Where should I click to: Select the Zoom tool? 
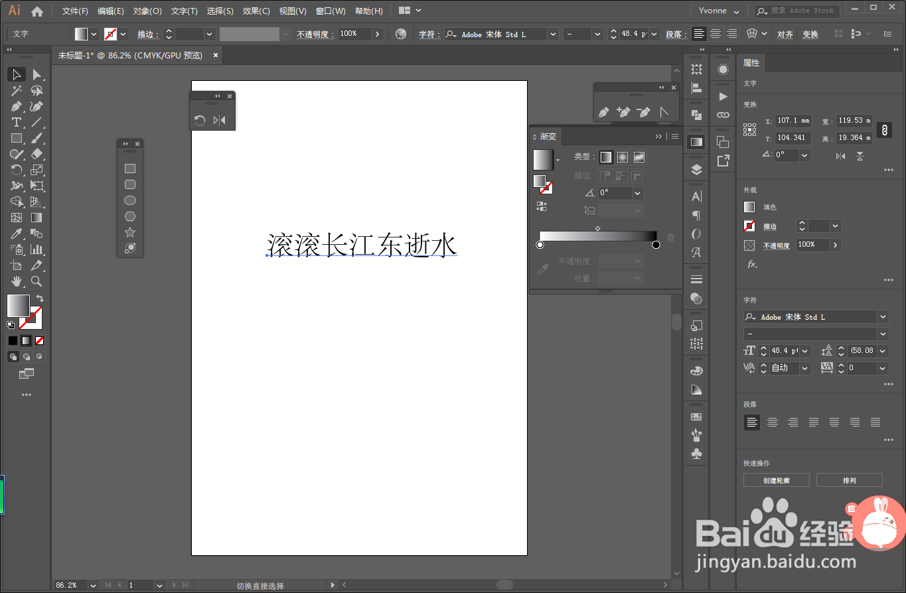36,281
